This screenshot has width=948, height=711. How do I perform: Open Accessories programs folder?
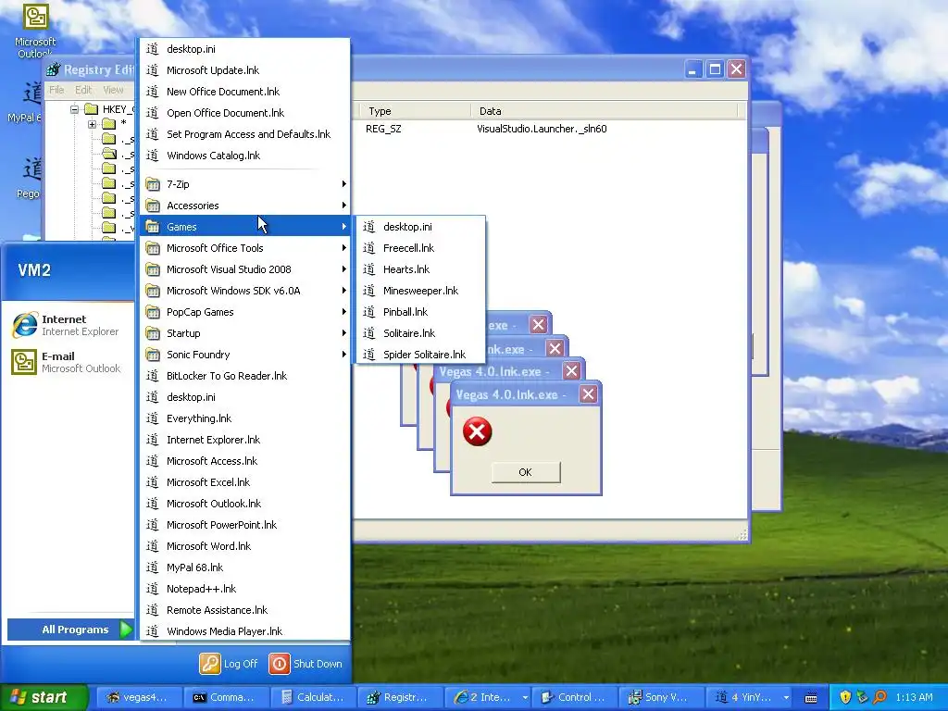[x=244, y=206]
